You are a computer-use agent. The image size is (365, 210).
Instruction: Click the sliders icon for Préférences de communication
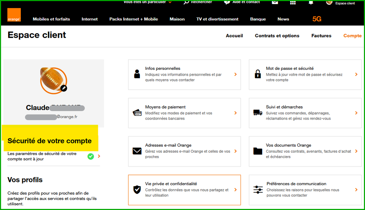258,190
